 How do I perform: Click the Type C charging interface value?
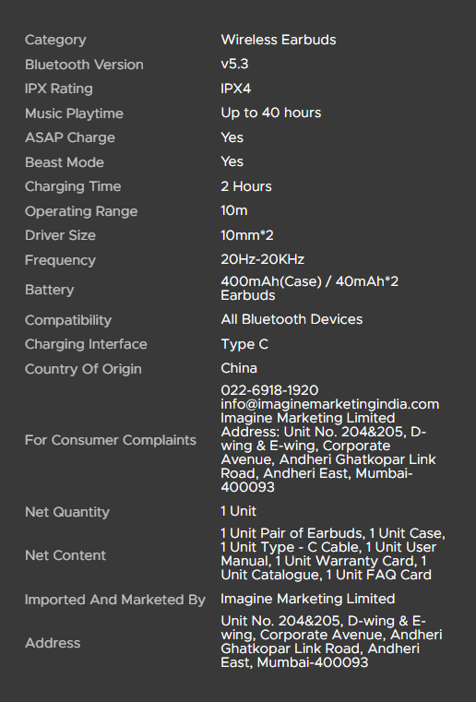pos(244,344)
